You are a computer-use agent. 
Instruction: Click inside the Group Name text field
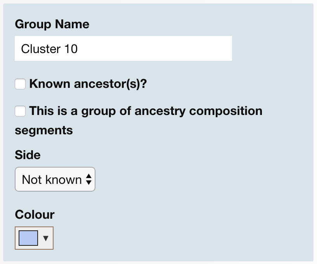coord(123,48)
